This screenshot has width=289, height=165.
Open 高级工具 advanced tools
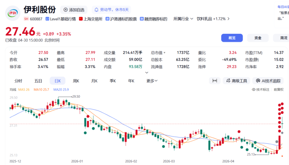coord(237,81)
